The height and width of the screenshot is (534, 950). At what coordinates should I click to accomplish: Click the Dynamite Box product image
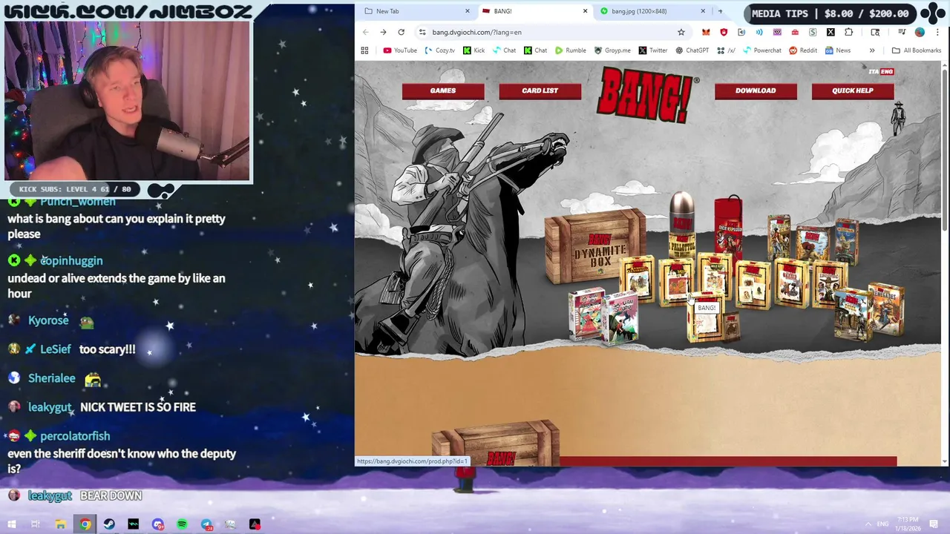pos(595,246)
